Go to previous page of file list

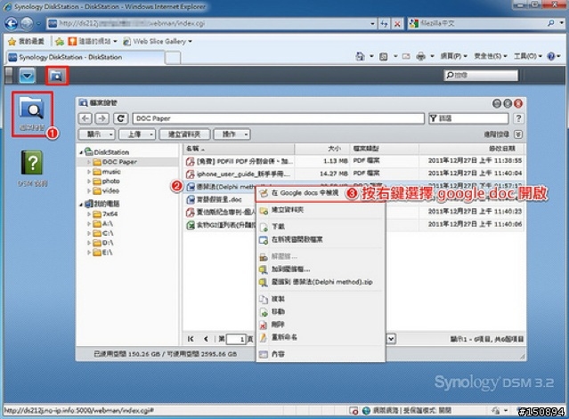click(x=206, y=339)
